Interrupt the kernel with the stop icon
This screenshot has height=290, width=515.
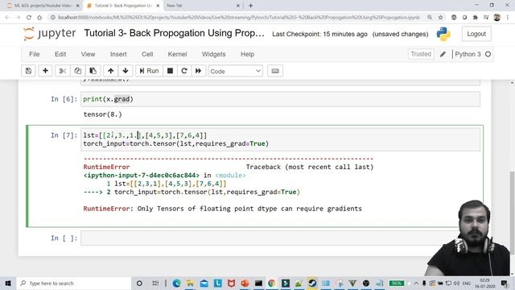170,71
